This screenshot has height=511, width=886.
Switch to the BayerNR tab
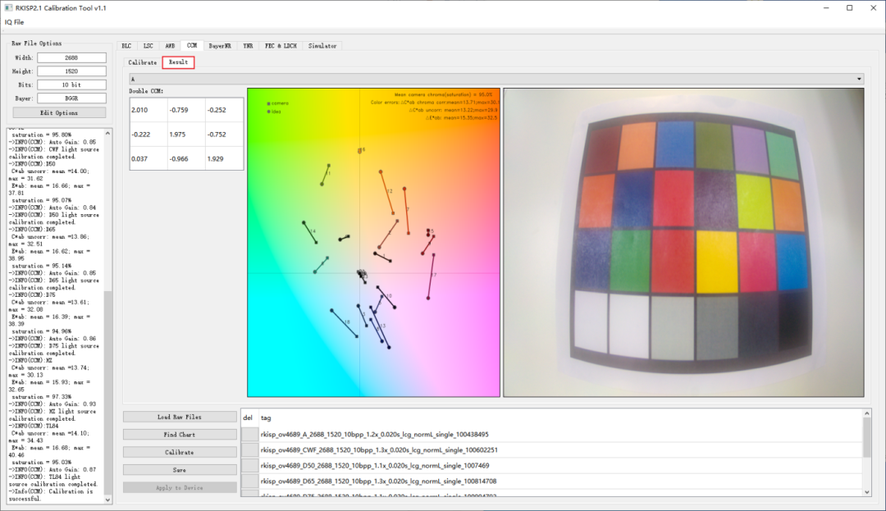[219, 46]
